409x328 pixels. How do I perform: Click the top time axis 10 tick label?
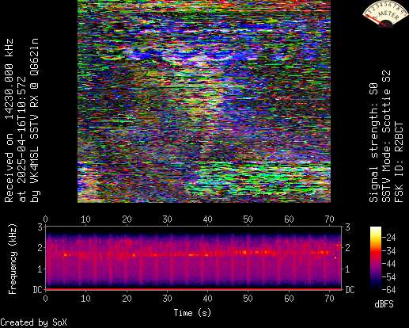pos(85,219)
